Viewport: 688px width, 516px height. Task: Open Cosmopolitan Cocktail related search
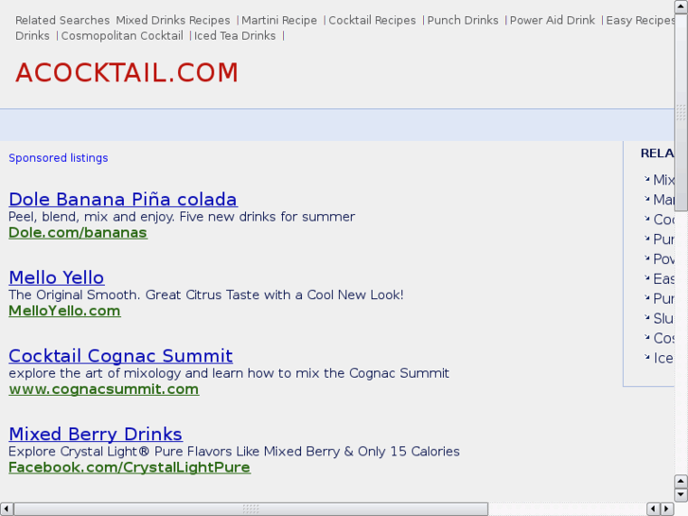[x=122, y=36]
